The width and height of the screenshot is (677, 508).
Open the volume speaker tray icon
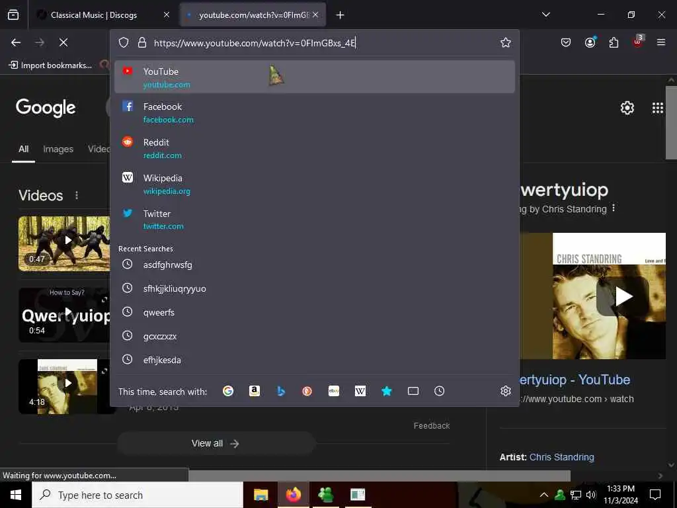(591, 495)
